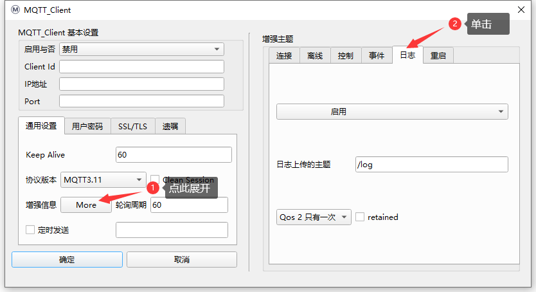Cancel with the 取消 button

[181, 259]
